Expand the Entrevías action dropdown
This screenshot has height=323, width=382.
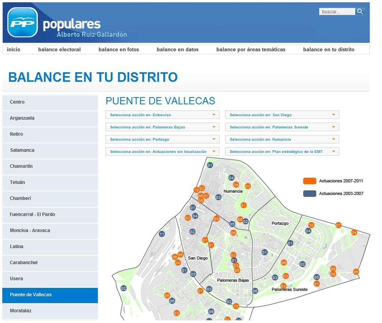pos(162,115)
